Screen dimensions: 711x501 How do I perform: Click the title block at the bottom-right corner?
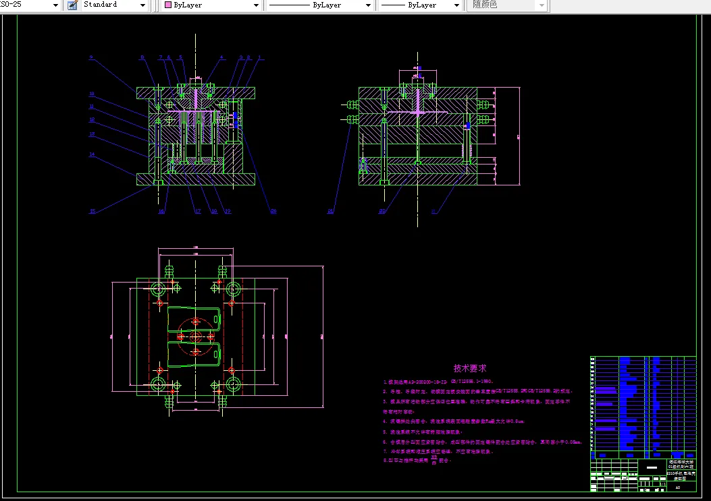pyautogui.click(x=643, y=475)
